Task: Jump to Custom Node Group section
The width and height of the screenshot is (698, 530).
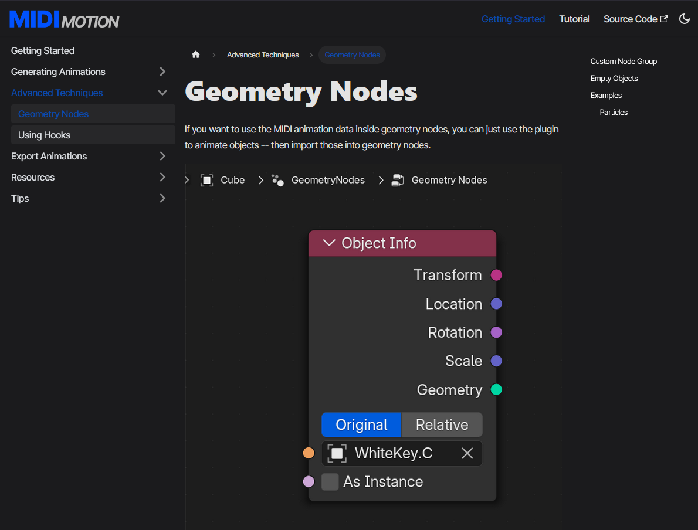Action: [624, 61]
